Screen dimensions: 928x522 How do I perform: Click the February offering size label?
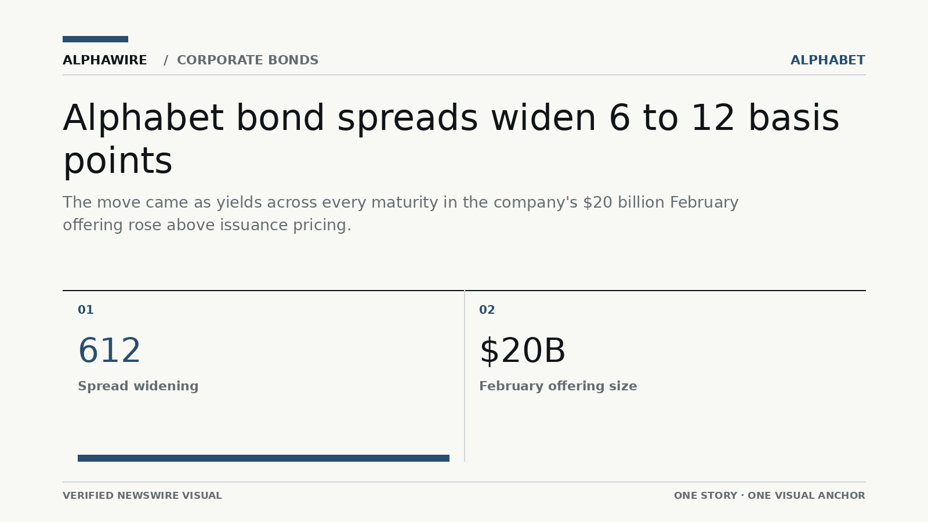[x=558, y=386]
